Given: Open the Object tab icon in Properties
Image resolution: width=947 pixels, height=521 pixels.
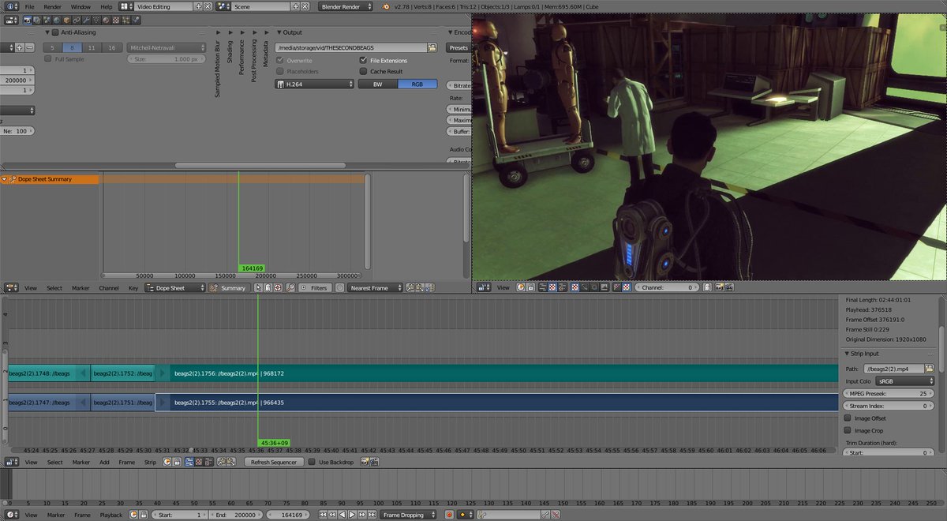Looking at the screenshot, I should point(66,21).
